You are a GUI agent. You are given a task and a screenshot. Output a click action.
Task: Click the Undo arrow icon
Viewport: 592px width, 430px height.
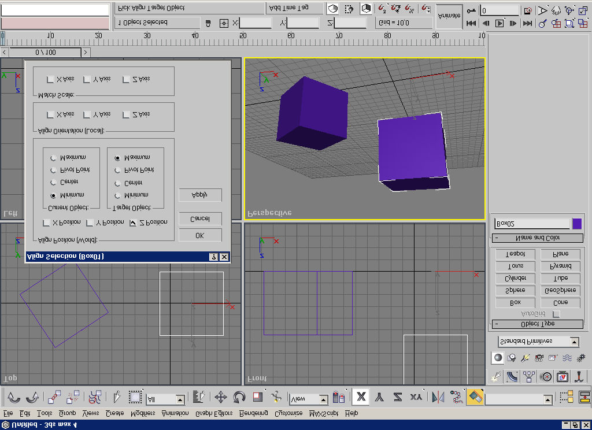[14, 397]
